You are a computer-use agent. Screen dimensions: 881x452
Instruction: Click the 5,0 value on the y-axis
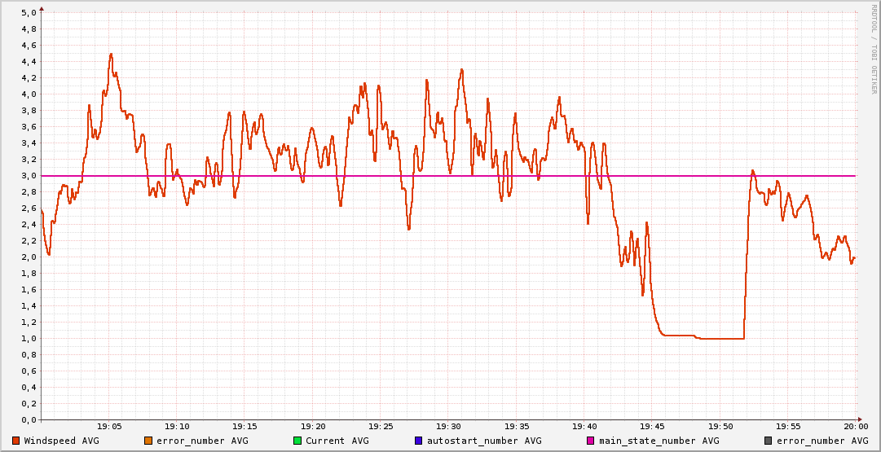click(29, 13)
